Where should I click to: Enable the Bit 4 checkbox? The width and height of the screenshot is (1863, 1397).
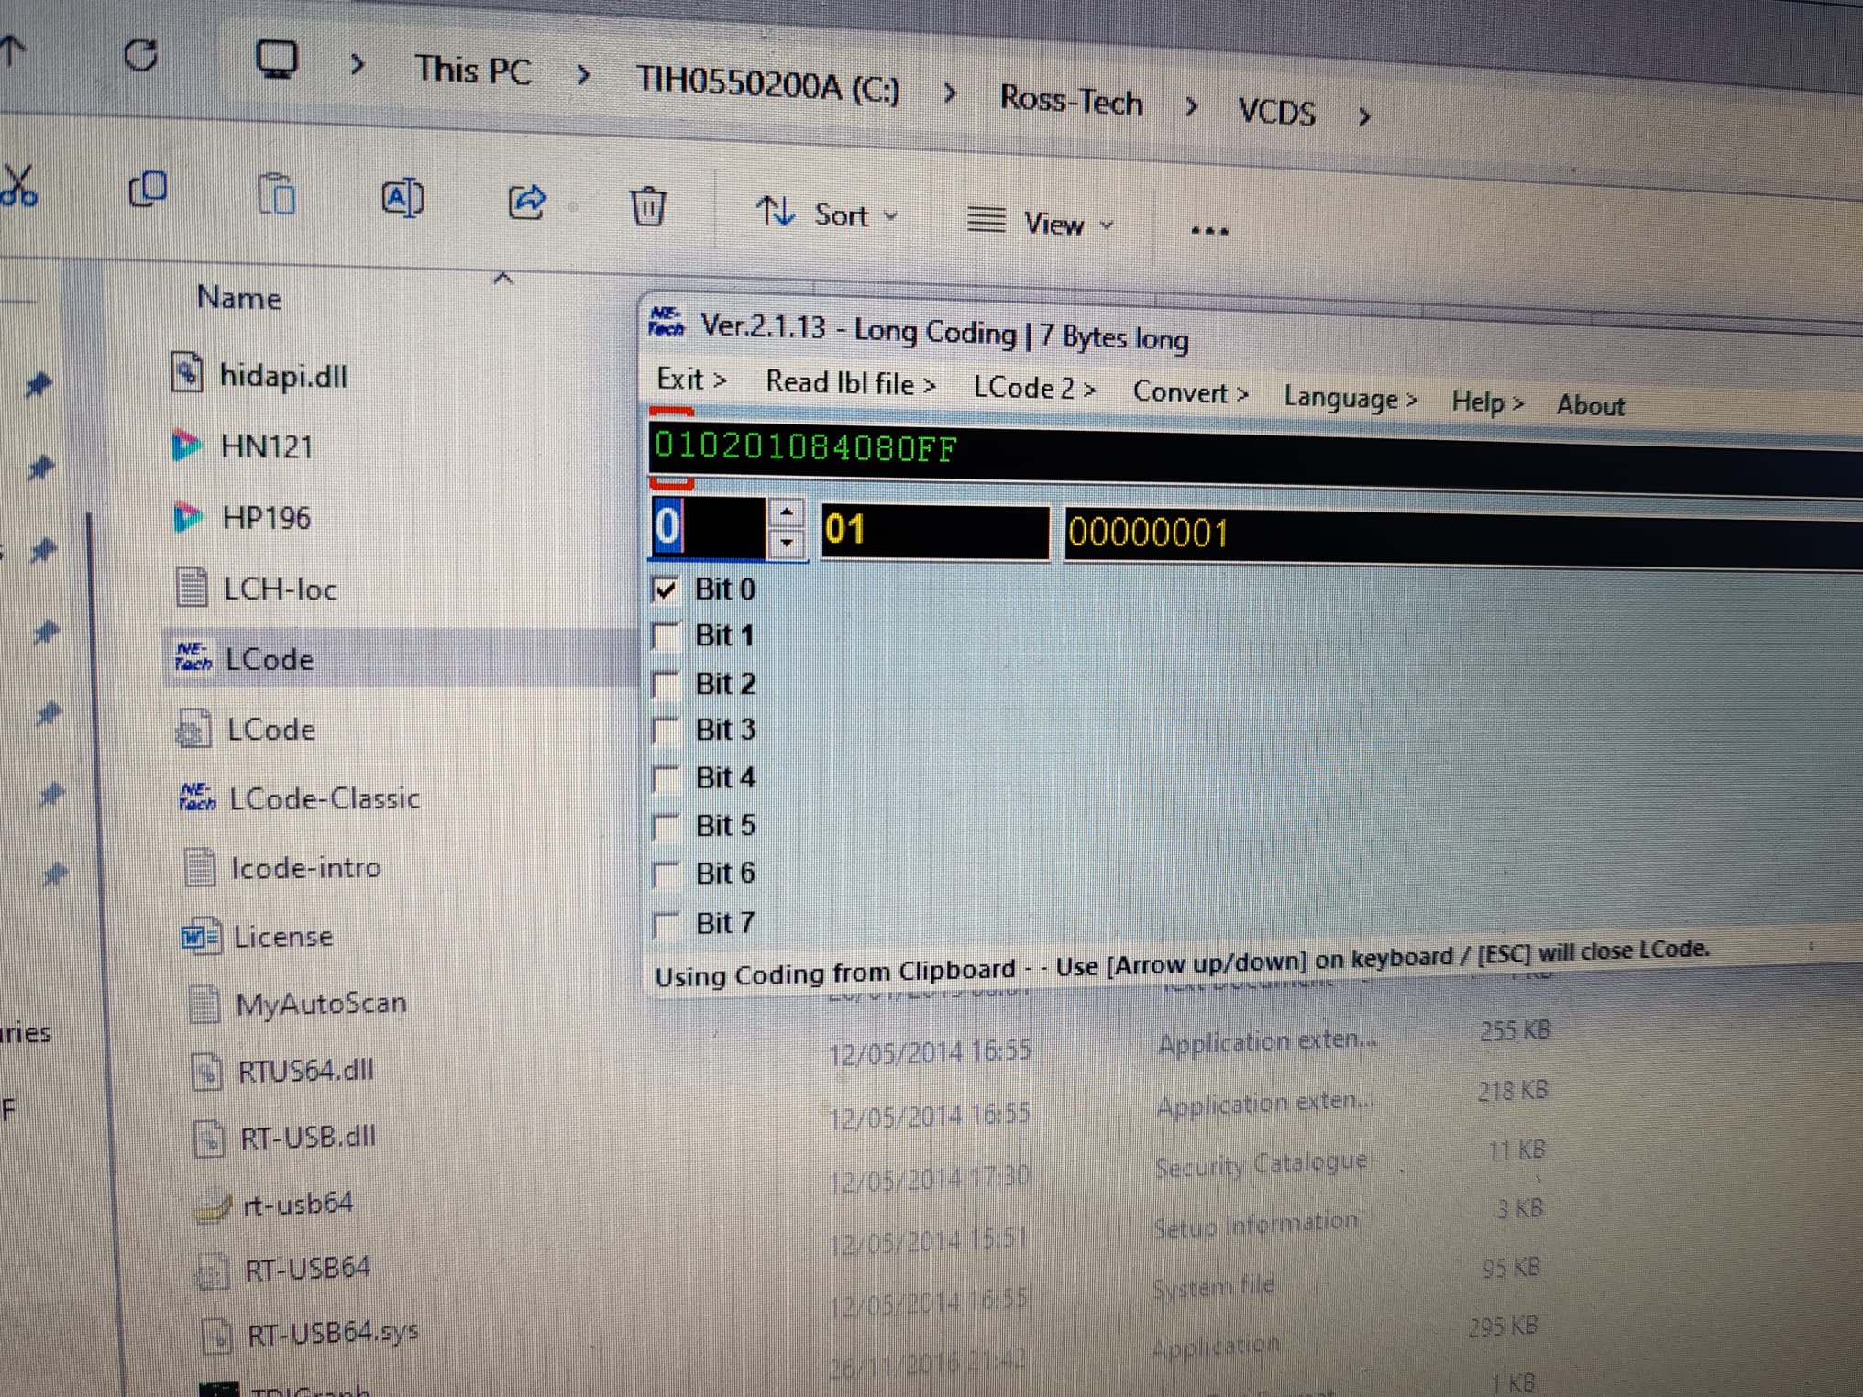(x=666, y=778)
